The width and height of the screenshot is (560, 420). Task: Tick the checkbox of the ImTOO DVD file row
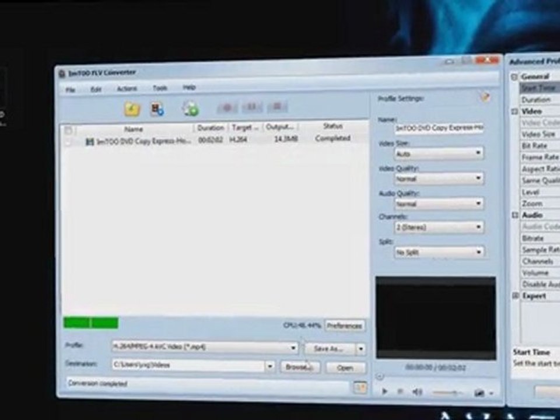pos(68,142)
